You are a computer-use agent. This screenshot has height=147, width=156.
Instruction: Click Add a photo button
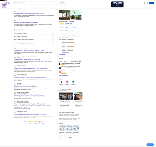[79, 61]
